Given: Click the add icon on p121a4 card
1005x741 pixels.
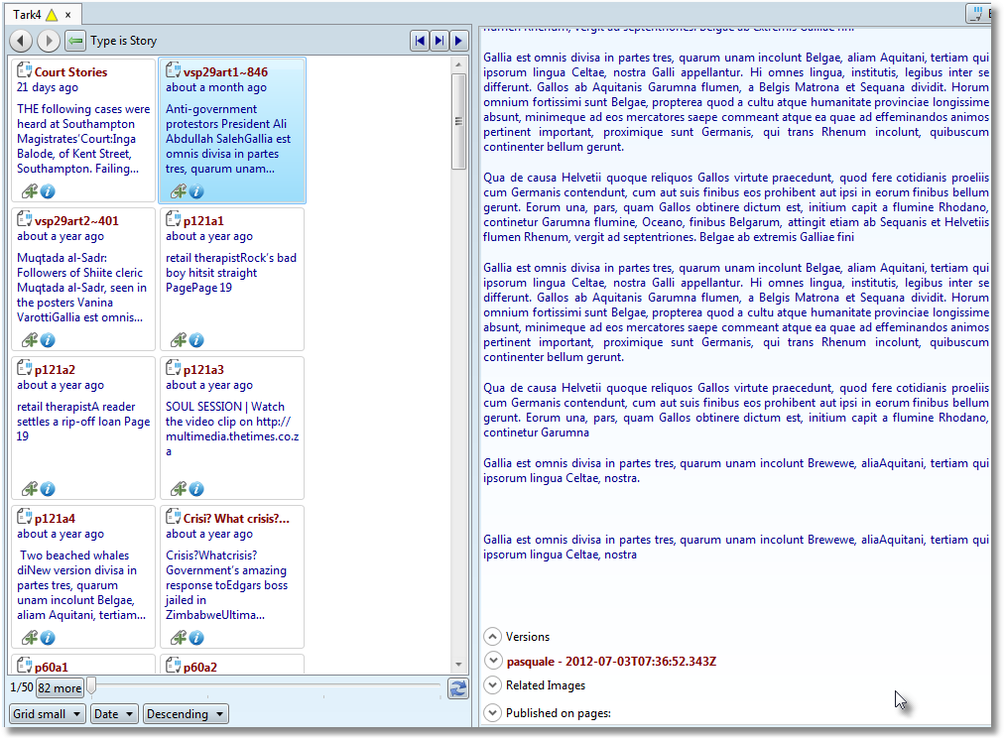Looking at the screenshot, I should 30,637.
